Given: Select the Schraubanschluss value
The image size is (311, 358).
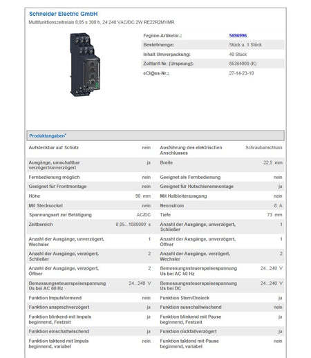Looking at the screenshot, I should point(264,148).
